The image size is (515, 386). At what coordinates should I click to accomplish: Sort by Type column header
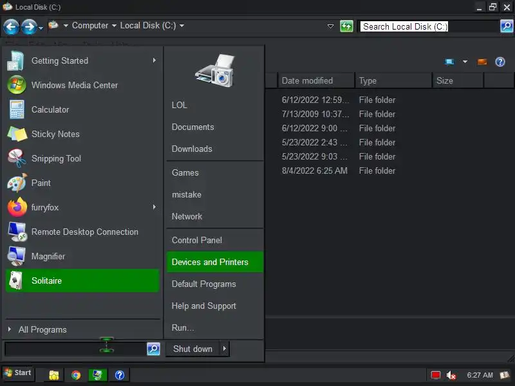click(x=393, y=81)
